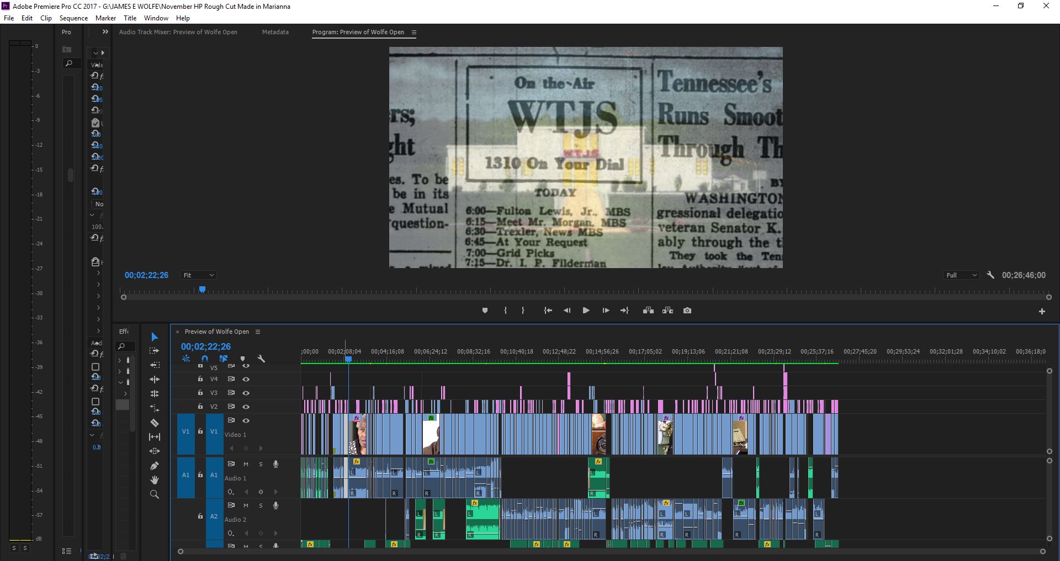Close the Preview of Wolfe Open sequence tab
The image size is (1060, 561).
[x=177, y=332]
